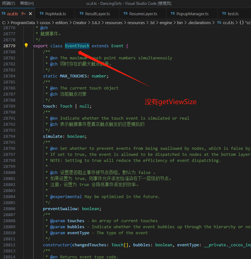Click the TS icon on PopupManager.ts tab
The height and width of the screenshot is (259, 251).
coord(173,14)
